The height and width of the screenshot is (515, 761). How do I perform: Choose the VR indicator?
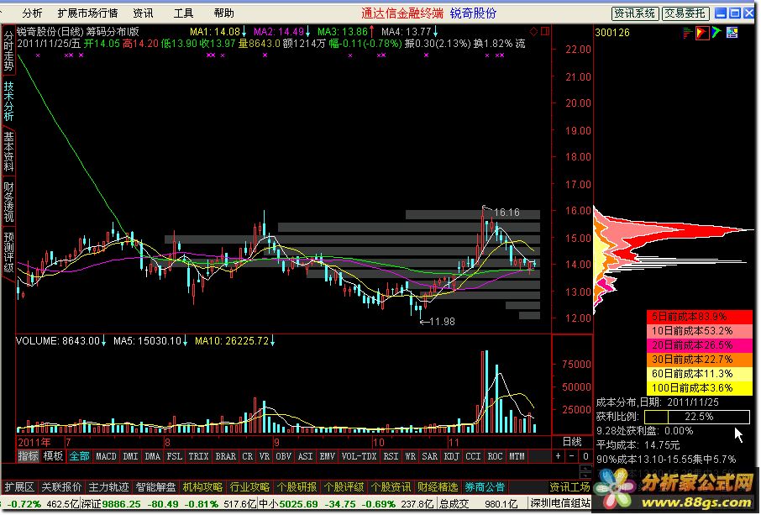(x=265, y=457)
